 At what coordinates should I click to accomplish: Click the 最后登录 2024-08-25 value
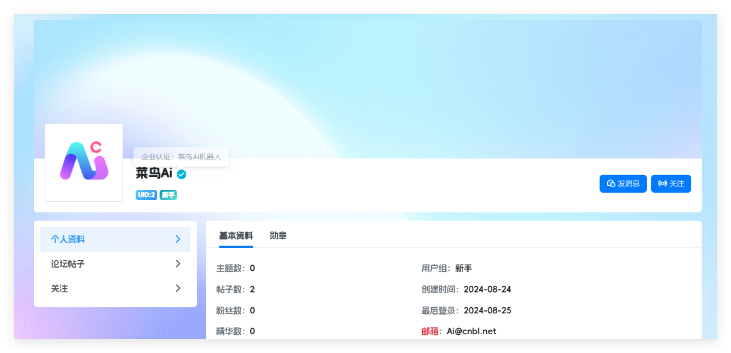pyautogui.click(x=487, y=310)
